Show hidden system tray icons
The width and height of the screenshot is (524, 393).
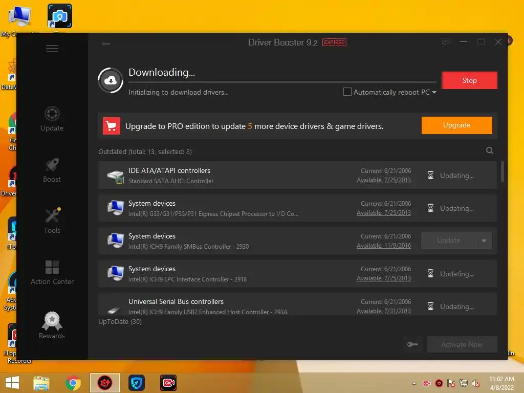click(x=414, y=383)
